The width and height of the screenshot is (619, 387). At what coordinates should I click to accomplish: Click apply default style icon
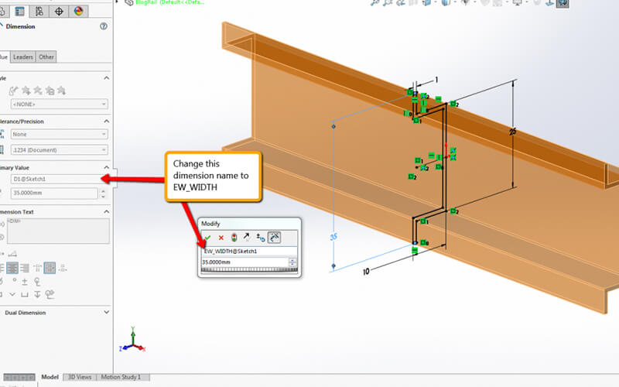point(13,91)
